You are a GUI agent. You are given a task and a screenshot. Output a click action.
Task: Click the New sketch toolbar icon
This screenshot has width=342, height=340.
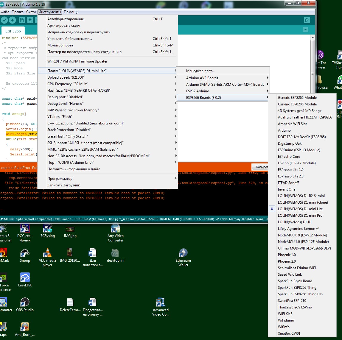pos(21,20)
